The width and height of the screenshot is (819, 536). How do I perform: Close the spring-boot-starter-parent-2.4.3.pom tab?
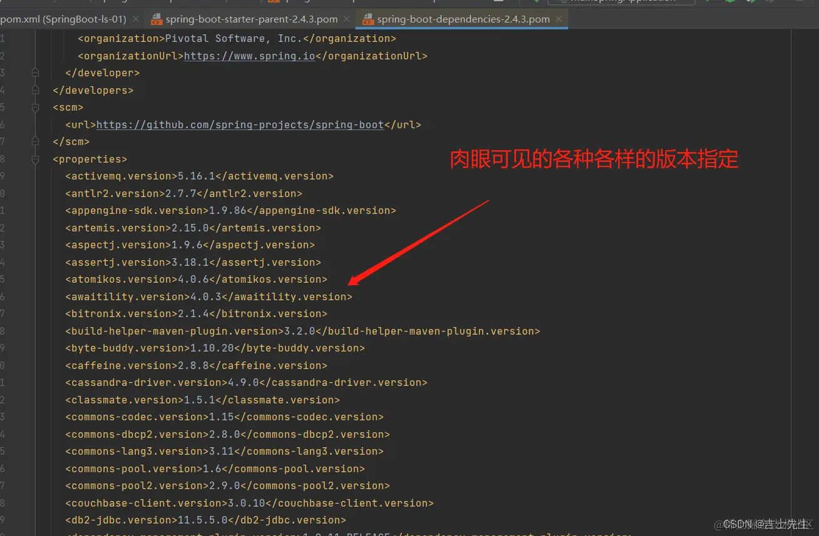(x=347, y=19)
